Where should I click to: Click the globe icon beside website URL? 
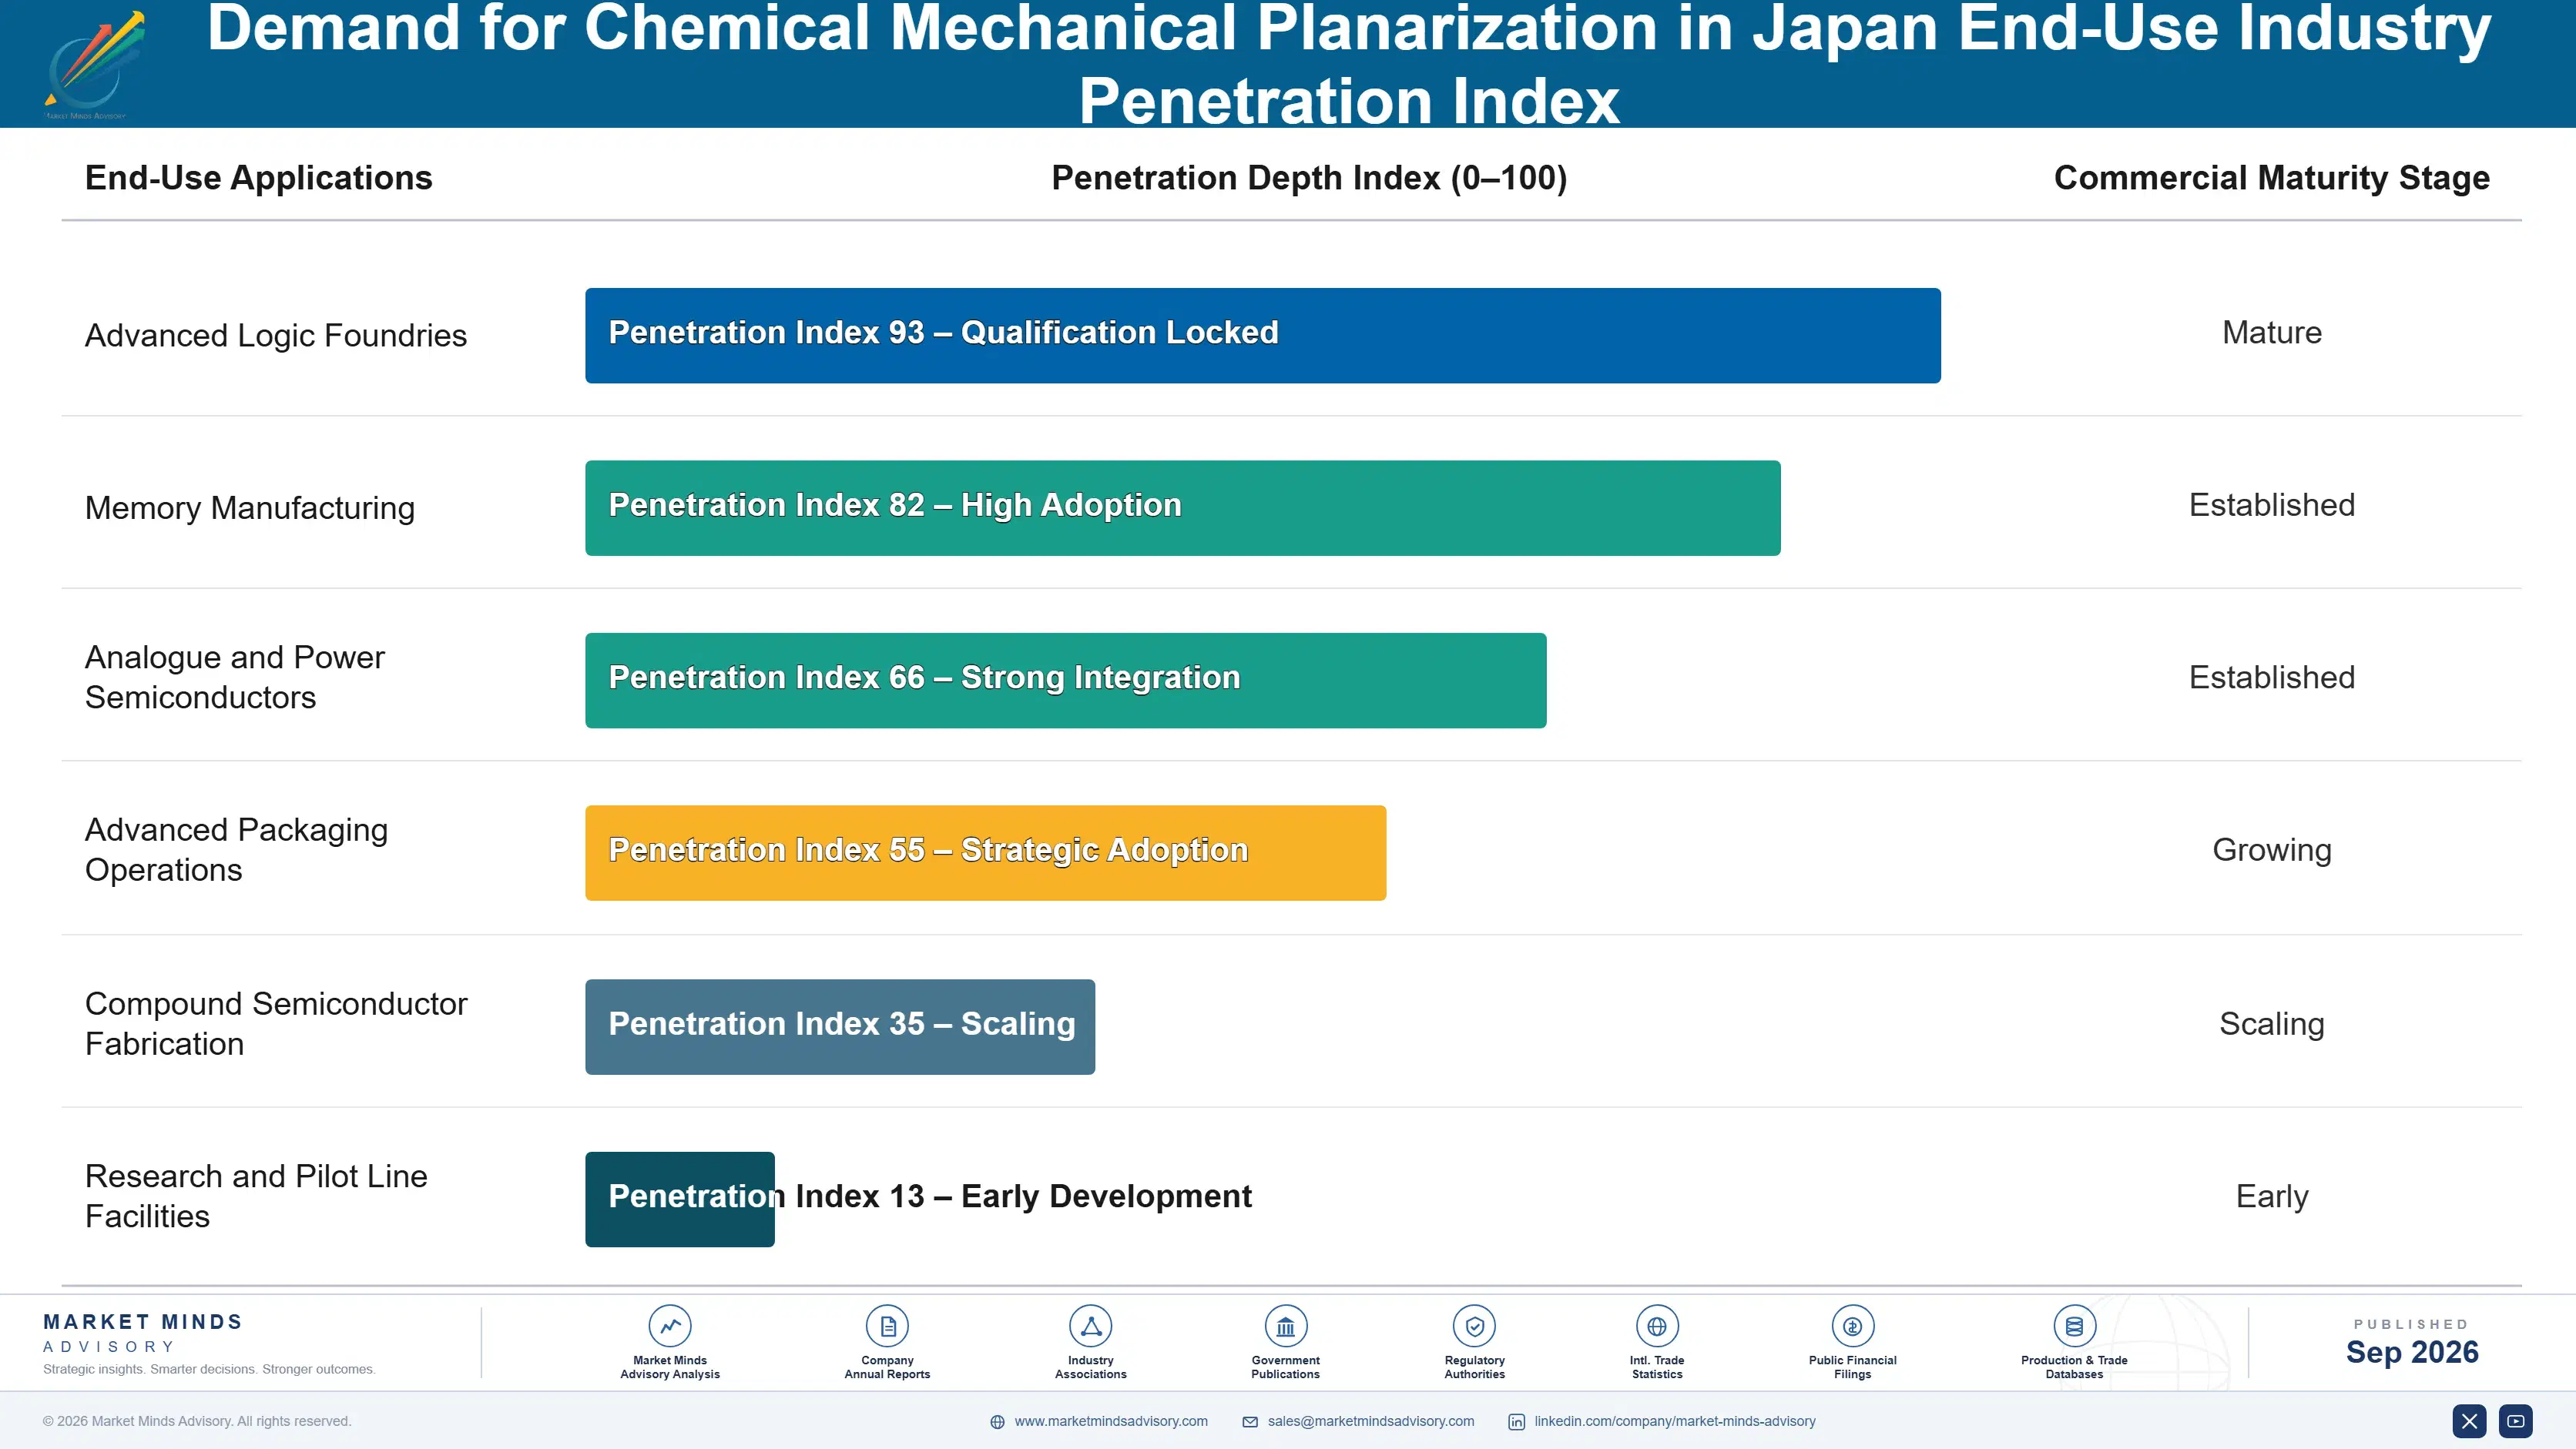point(997,1422)
